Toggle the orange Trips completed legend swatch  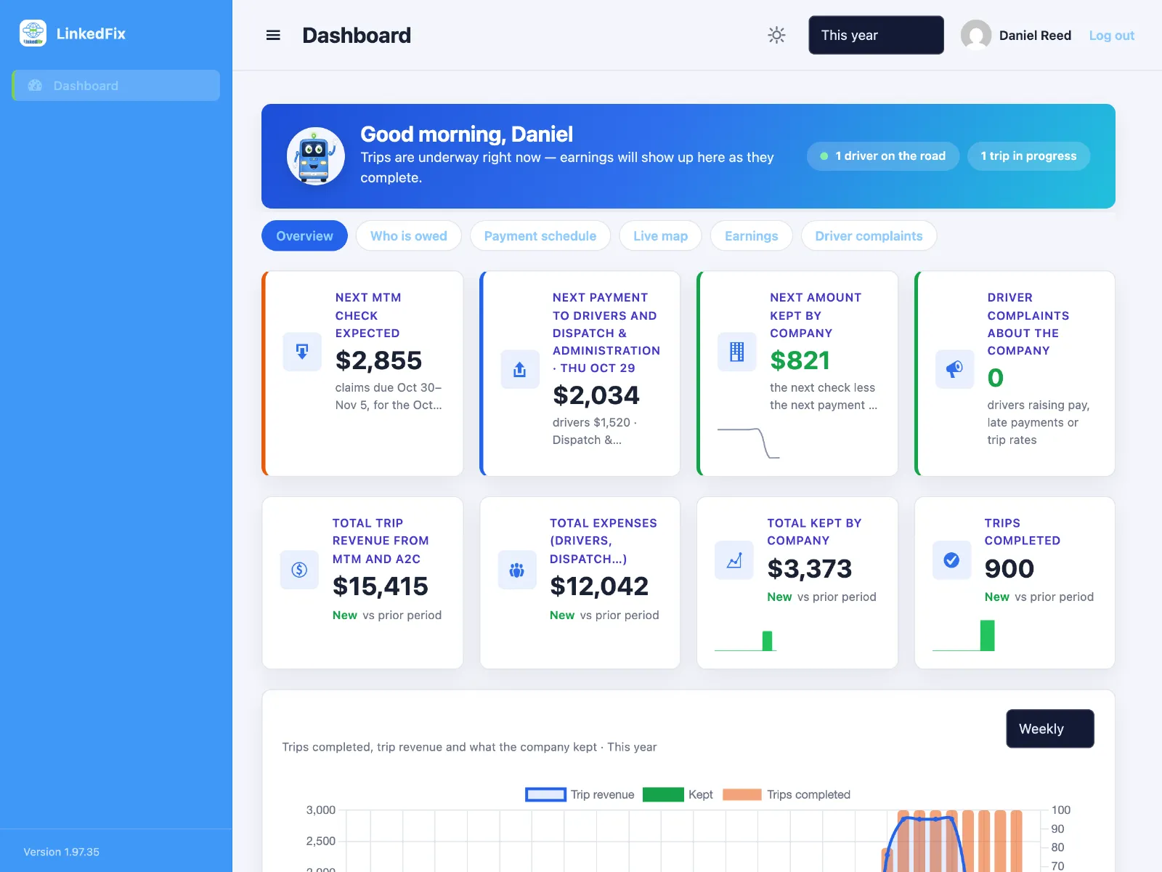pyautogui.click(x=742, y=795)
